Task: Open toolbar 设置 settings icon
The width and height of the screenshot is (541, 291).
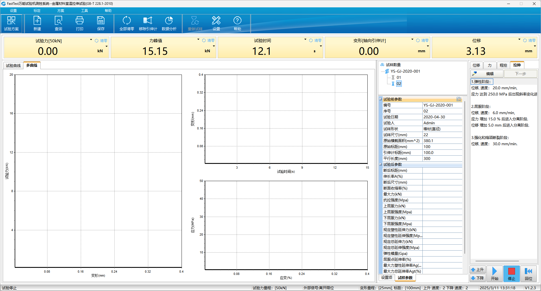Action: click(216, 23)
